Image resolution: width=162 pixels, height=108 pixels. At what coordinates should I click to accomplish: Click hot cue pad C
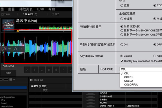pyautogui.click(x=42, y=70)
